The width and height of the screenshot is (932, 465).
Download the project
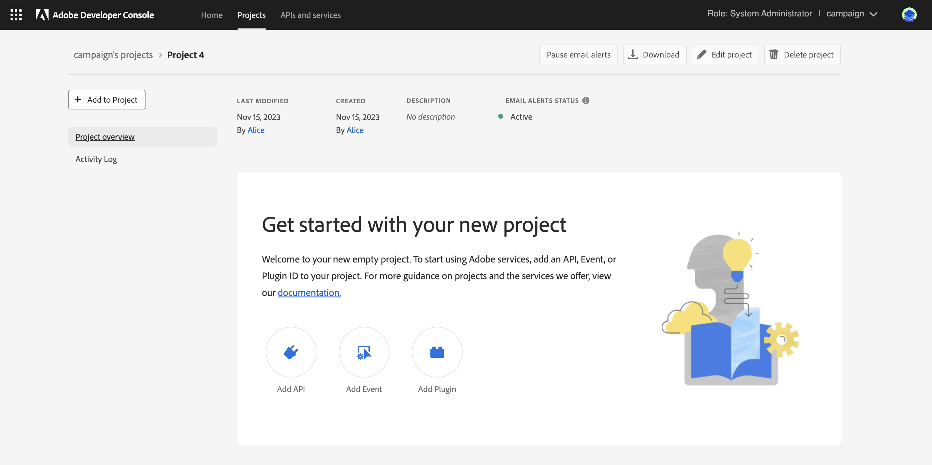[655, 54]
